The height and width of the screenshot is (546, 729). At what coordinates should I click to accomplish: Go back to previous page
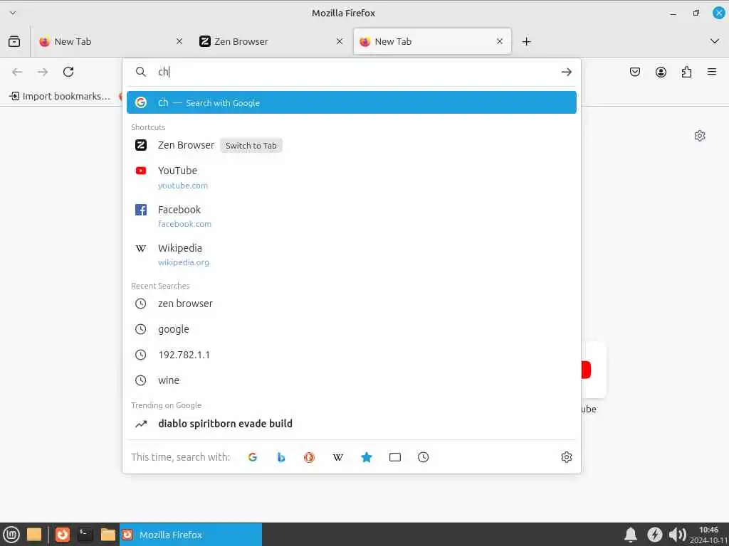(17, 72)
